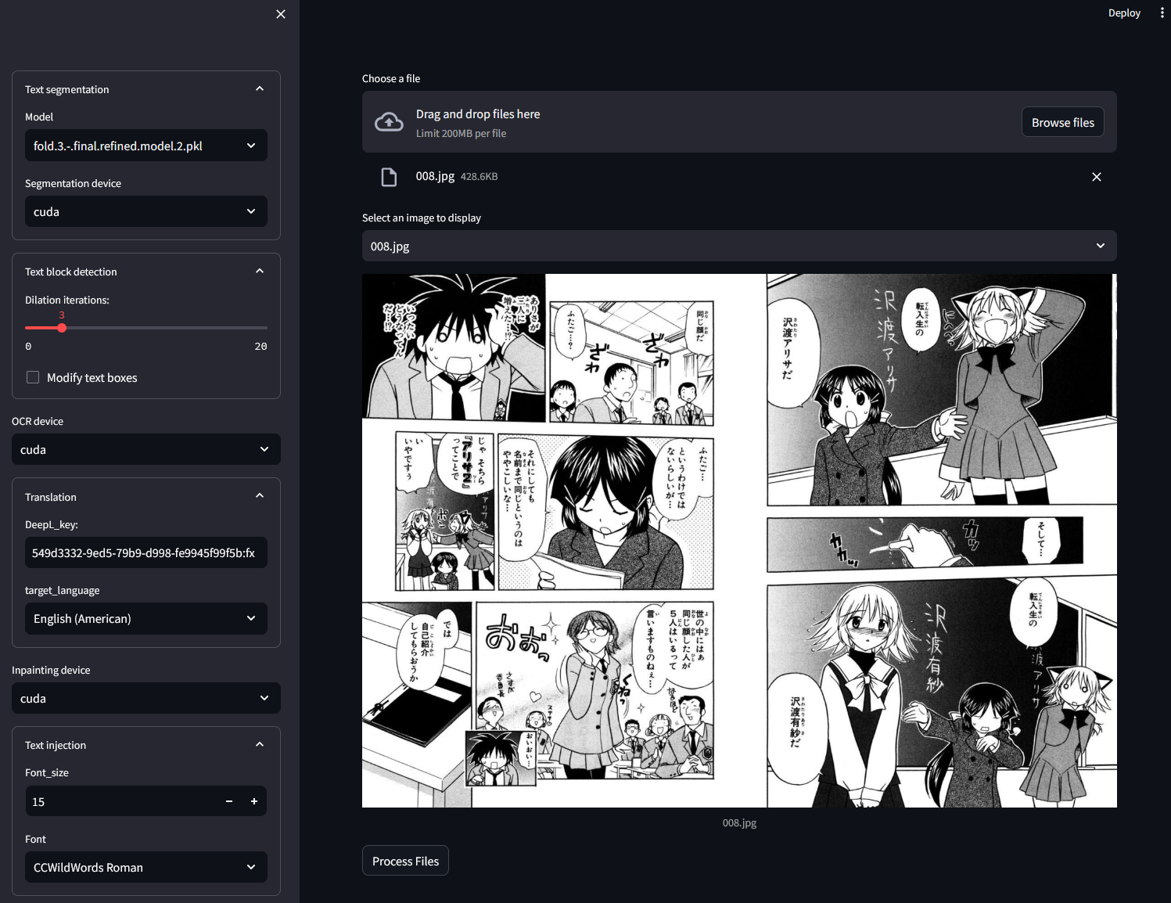Click the Limit 200MB per file text

click(461, 133)
